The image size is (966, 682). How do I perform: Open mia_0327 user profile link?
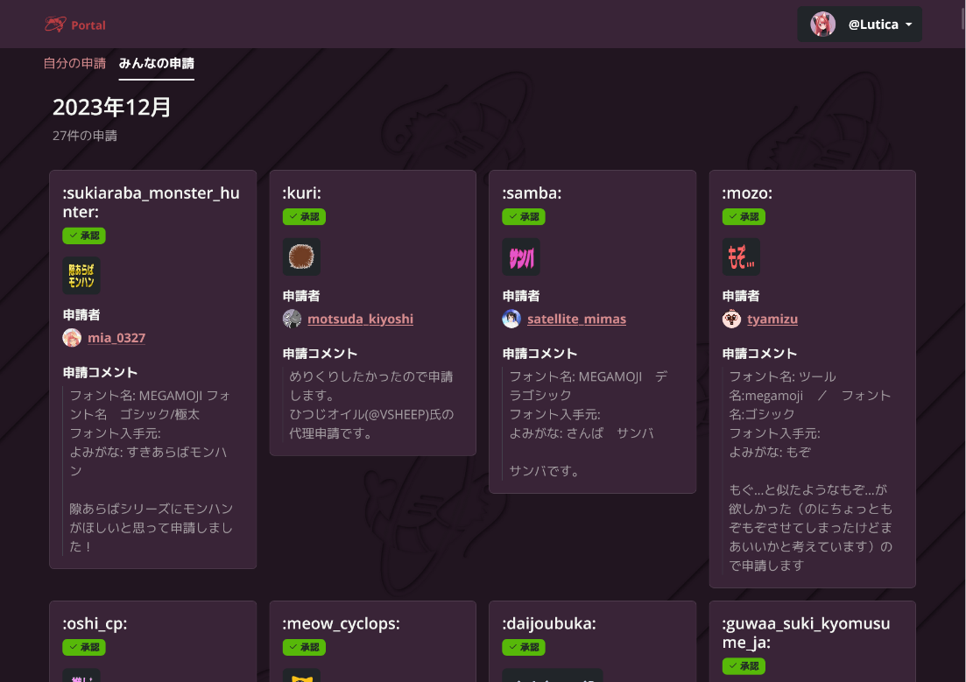click(116, 338)
